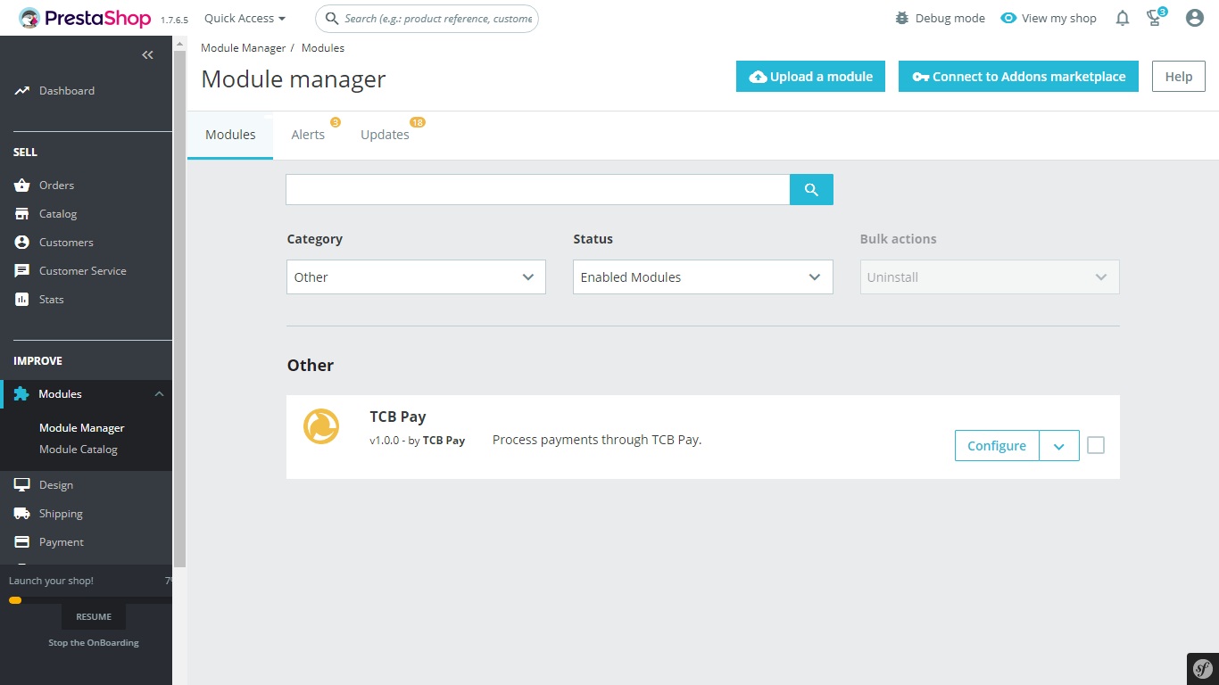The image size is (1219, 685).
Task: Click Configure for TCB Pay
Action: pyautogui.click(x=997, y=446)
